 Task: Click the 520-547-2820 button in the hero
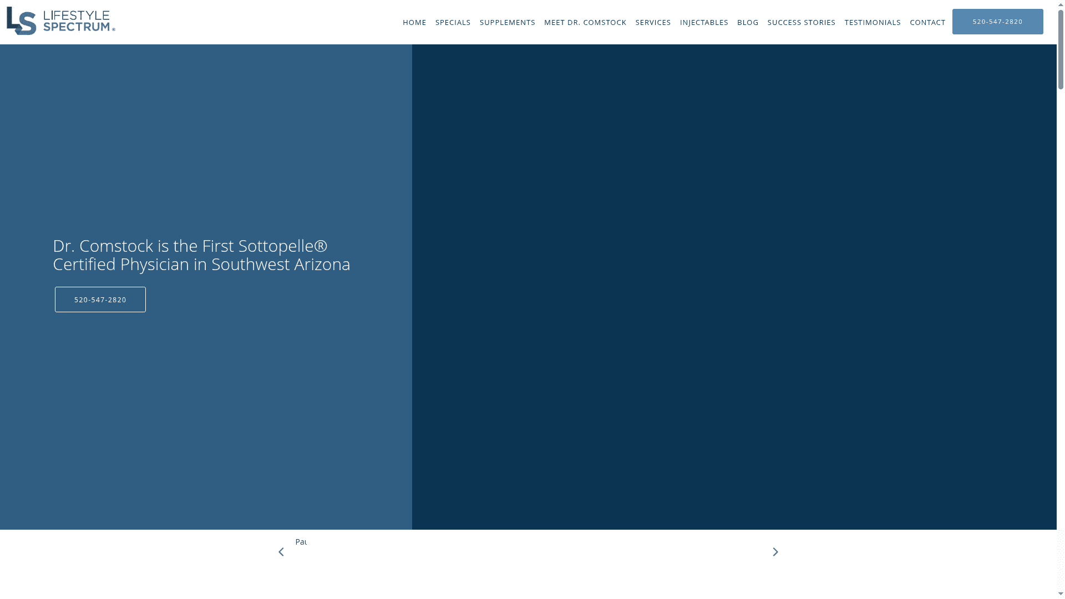(100, 299)
